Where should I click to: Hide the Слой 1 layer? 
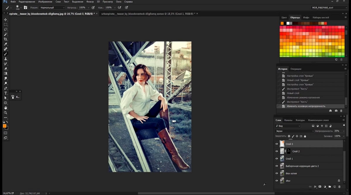pos(277,159)
